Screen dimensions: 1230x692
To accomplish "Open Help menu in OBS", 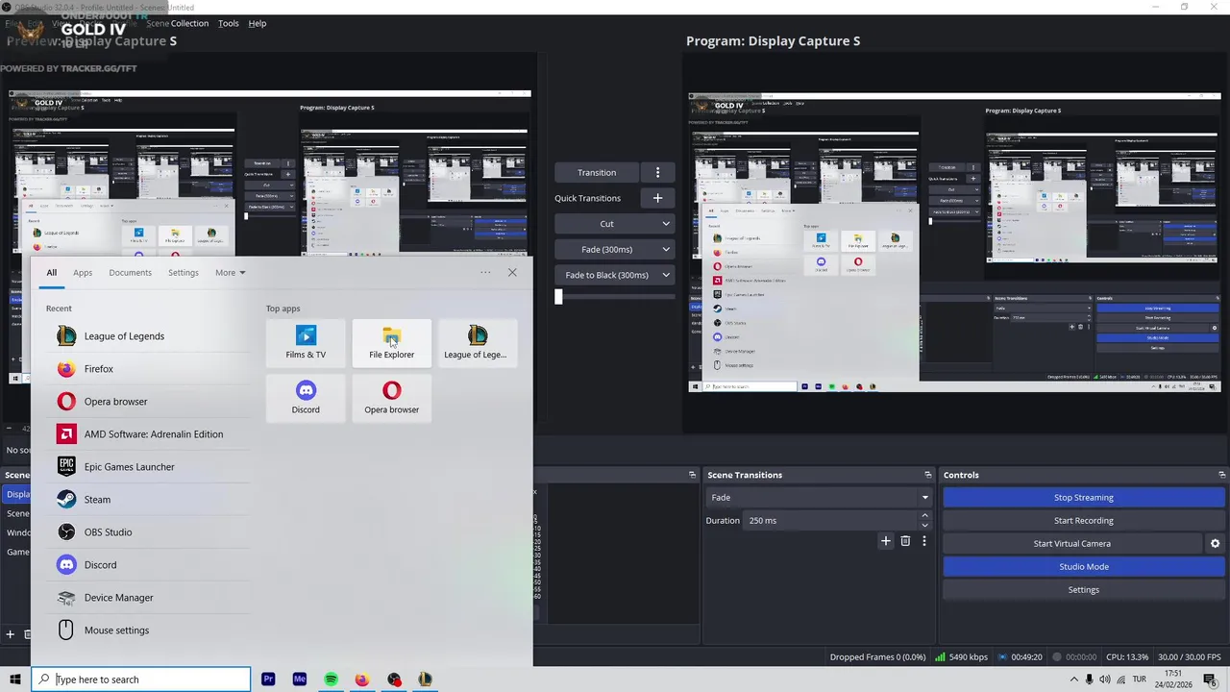I will pyautogui.click(x=258, y=23).
